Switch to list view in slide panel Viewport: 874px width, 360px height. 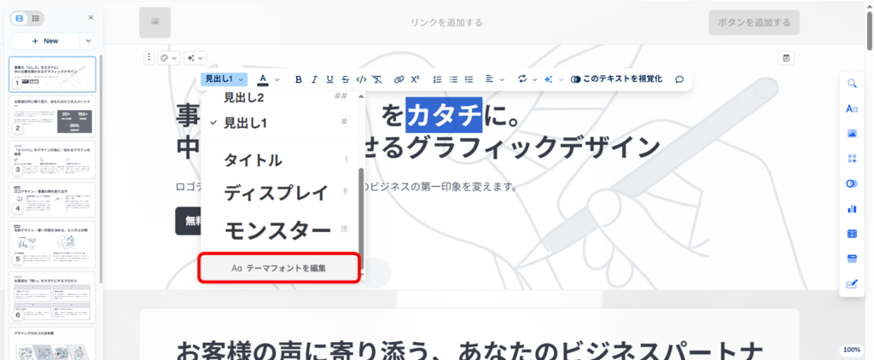point(35,17)
